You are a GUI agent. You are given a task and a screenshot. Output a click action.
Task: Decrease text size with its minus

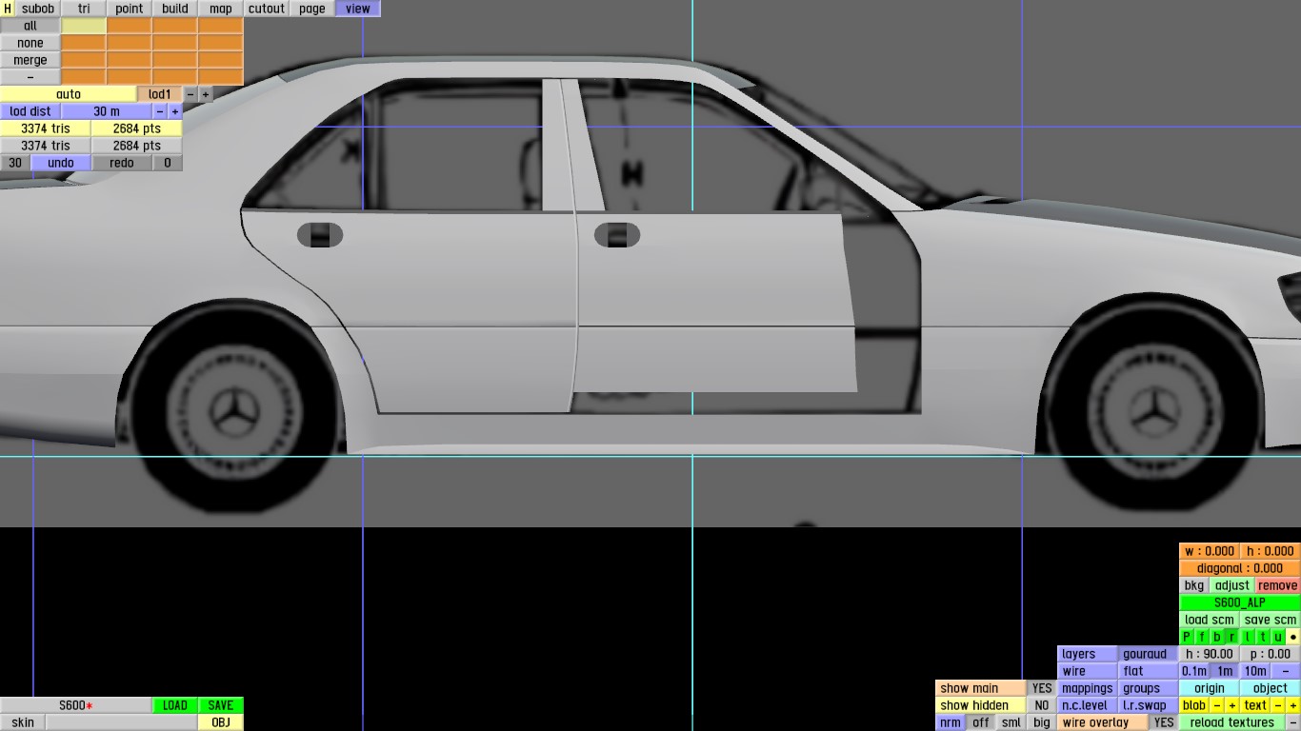click(x=1278, y=705)
